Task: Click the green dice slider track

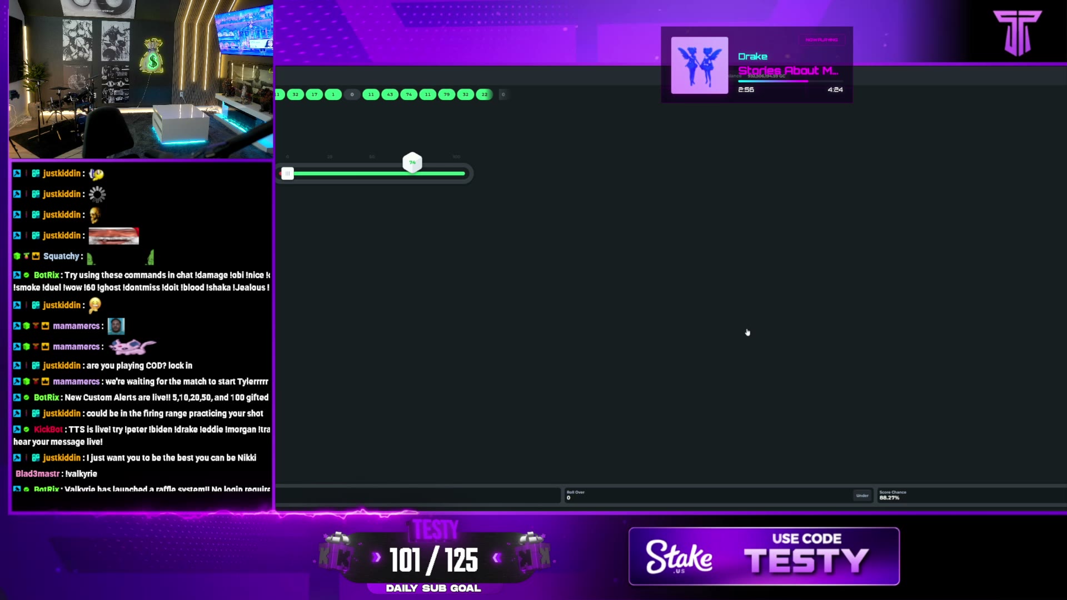Action: [x=380, y=174]
